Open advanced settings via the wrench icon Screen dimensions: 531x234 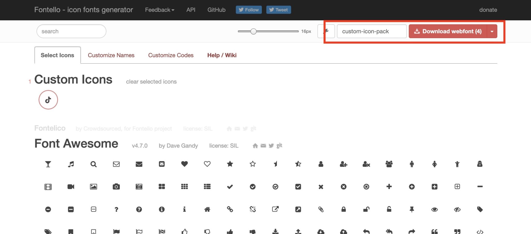click(326, 31)
